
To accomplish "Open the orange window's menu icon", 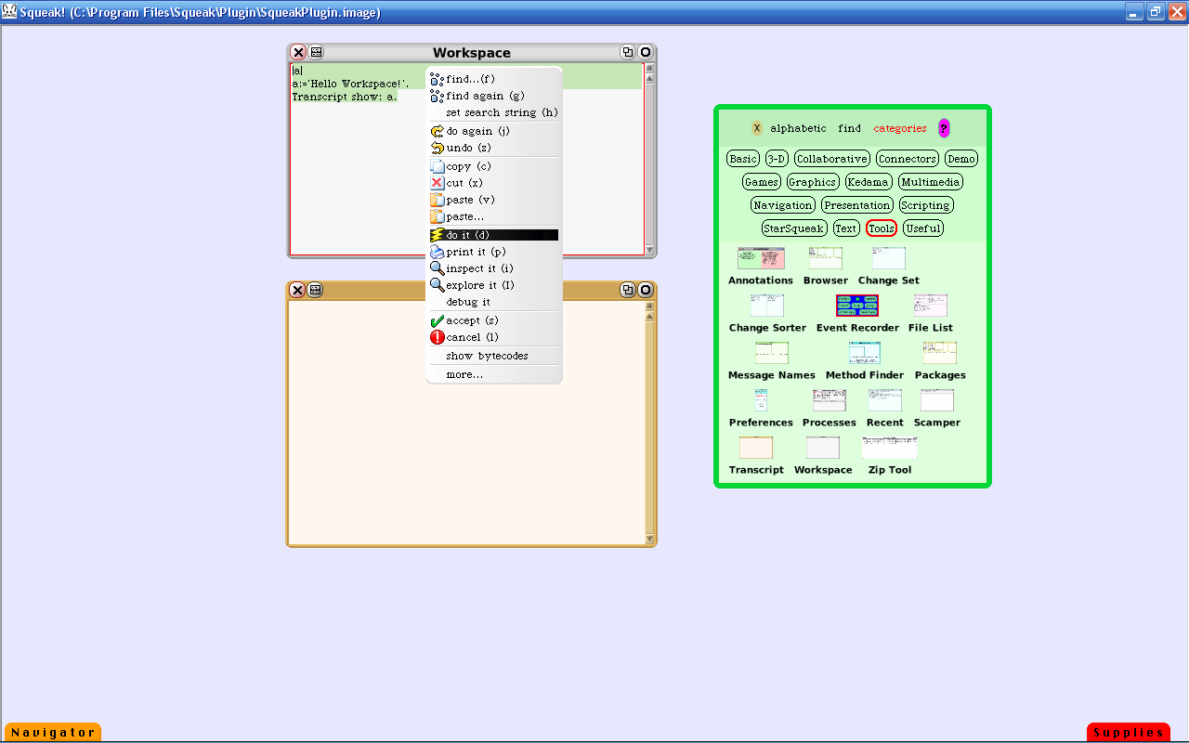I will point(316,290).
